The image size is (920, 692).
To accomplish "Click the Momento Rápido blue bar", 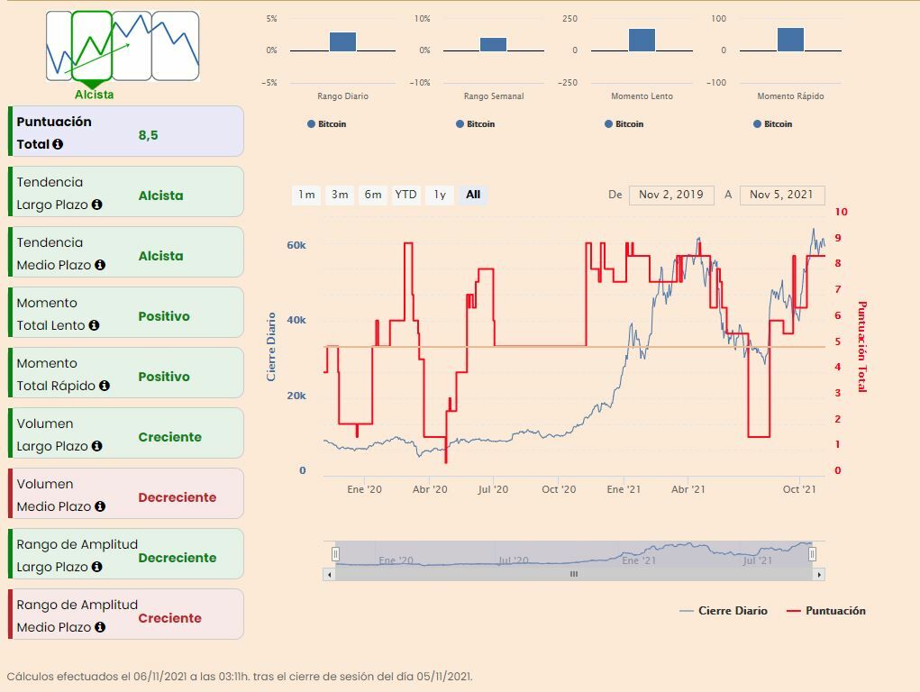I will [790, 40].
